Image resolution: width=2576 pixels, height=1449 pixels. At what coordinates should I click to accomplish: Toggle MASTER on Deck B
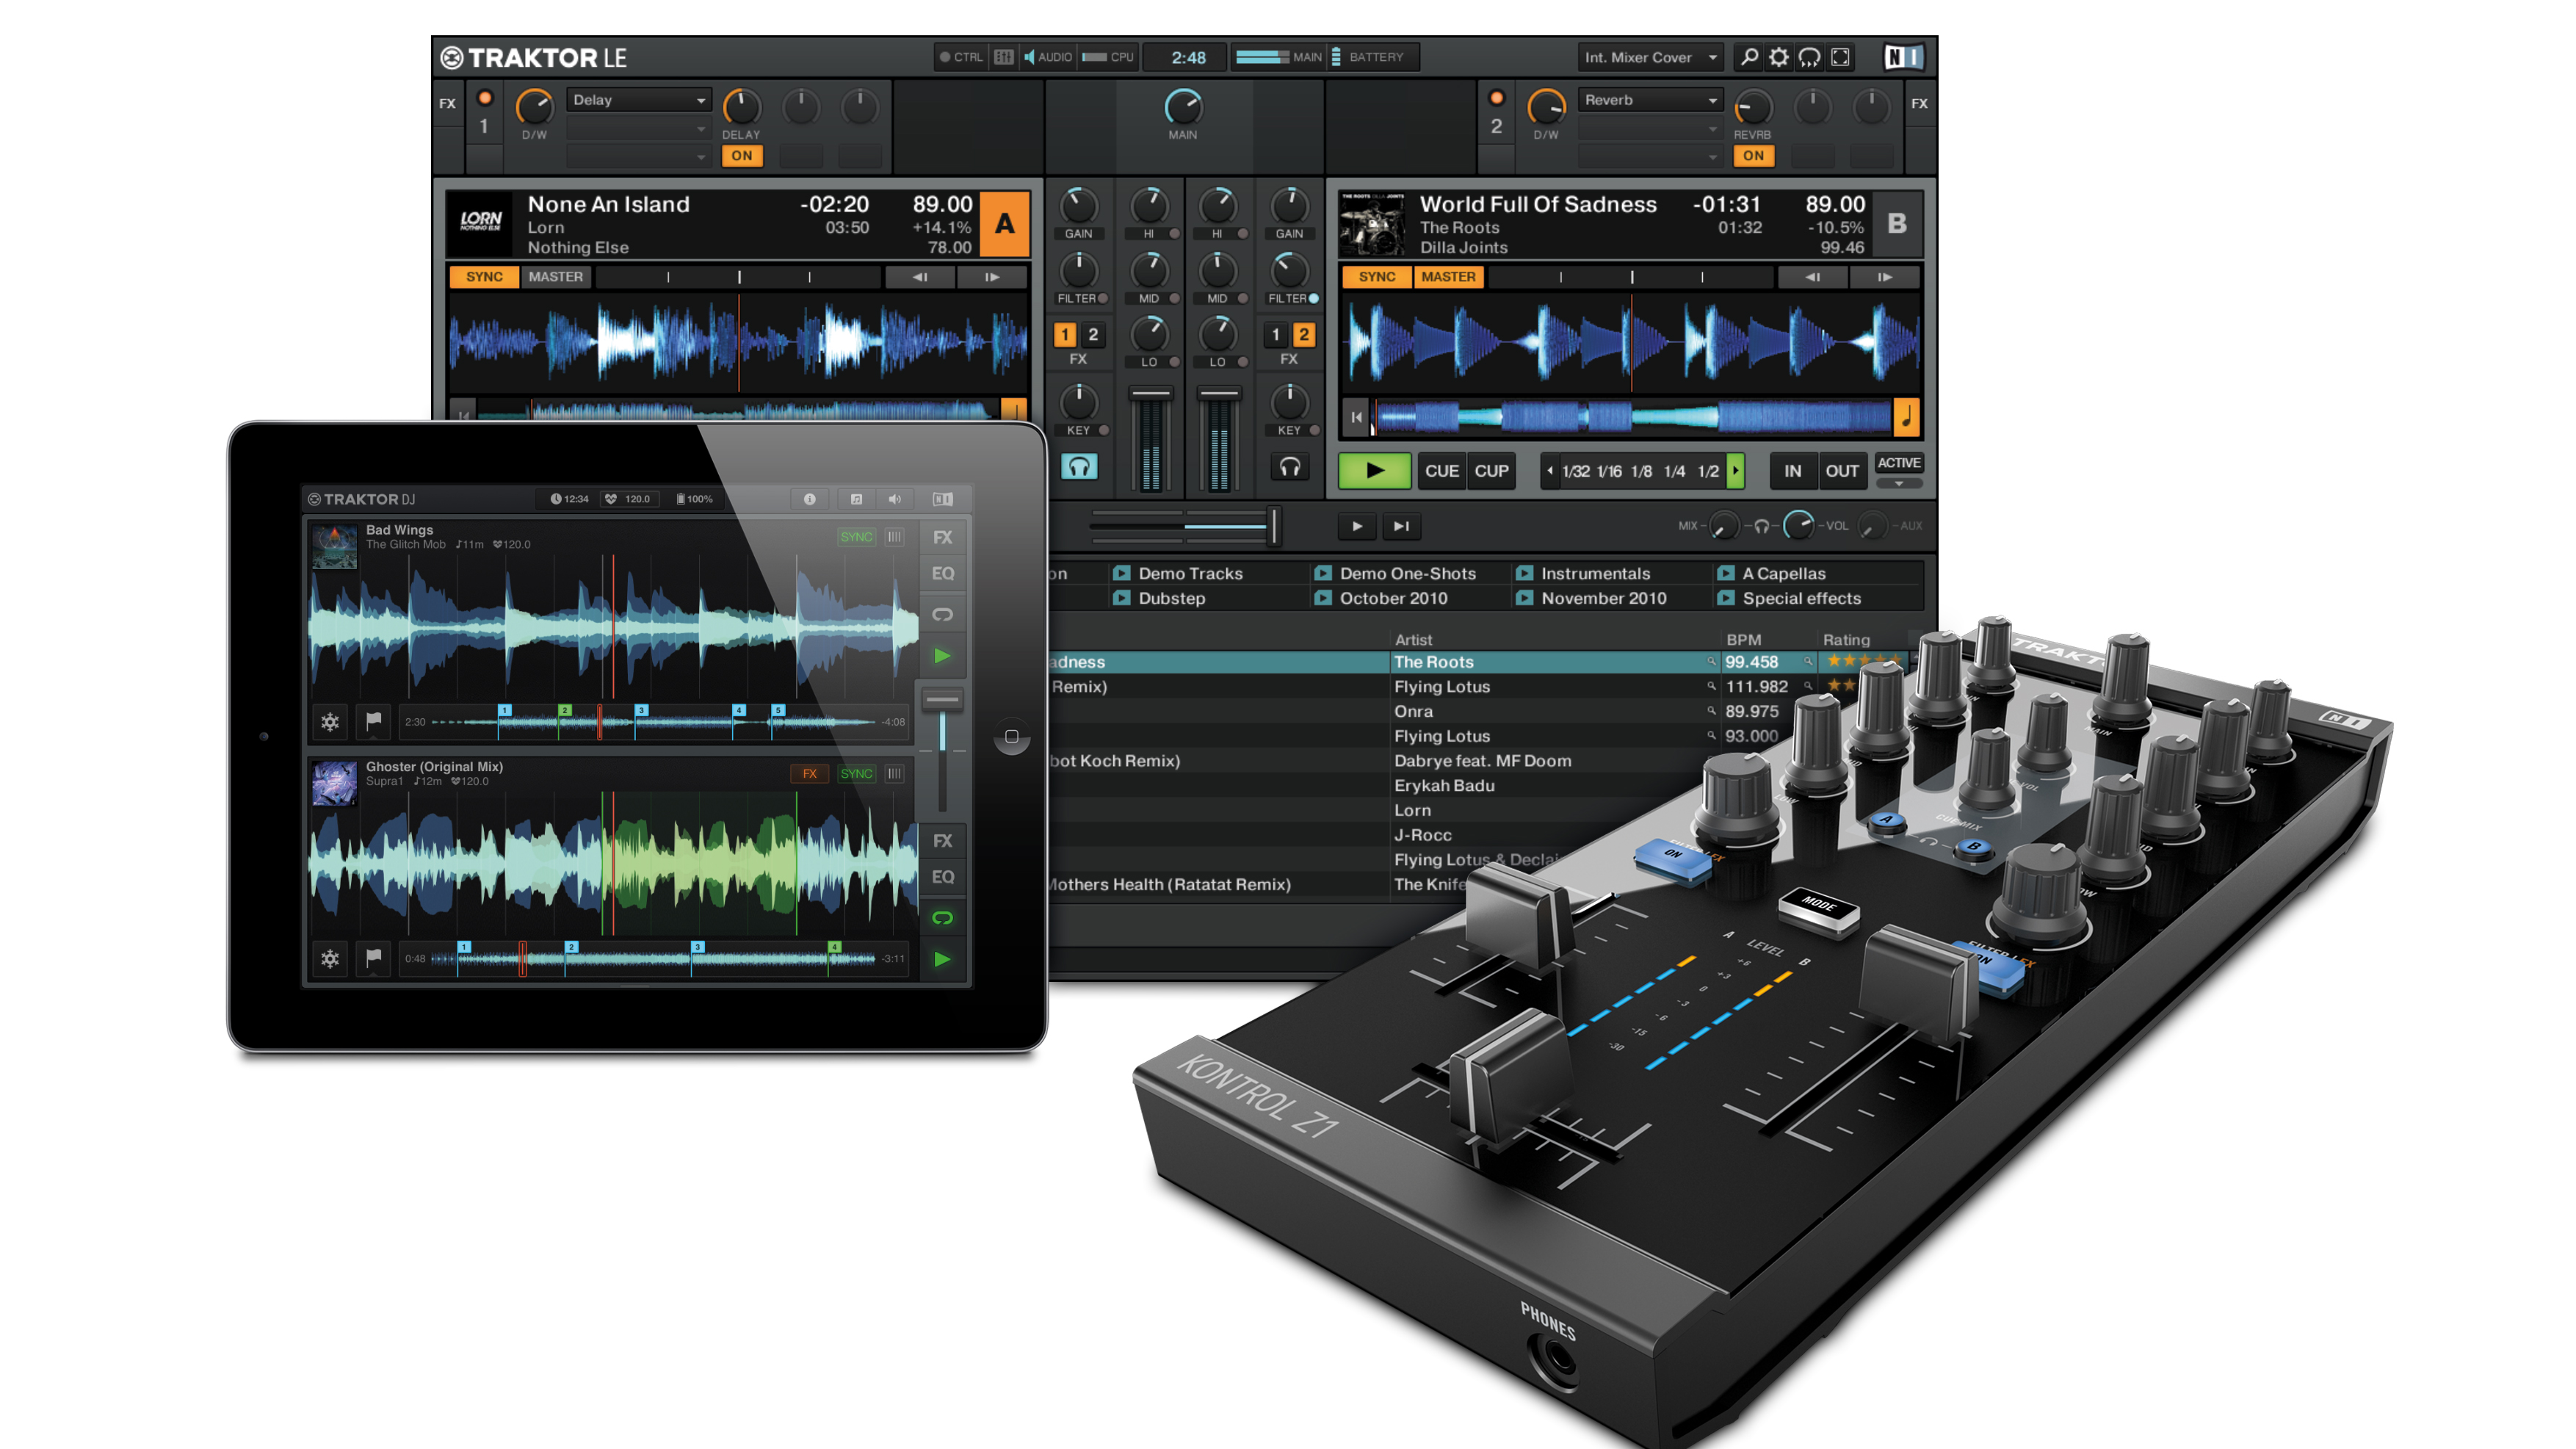coord(1448,277)
